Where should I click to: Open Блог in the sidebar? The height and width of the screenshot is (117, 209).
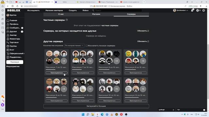point(10,50)
